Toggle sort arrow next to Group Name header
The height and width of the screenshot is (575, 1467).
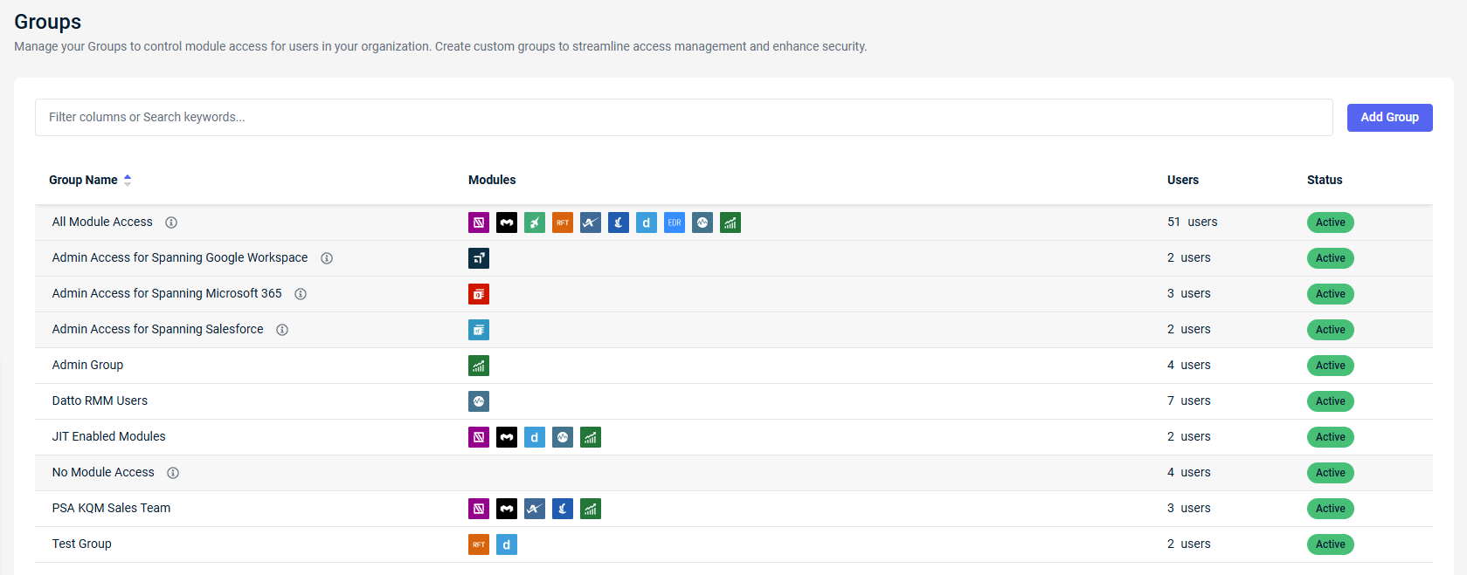[x=128, y=180]
